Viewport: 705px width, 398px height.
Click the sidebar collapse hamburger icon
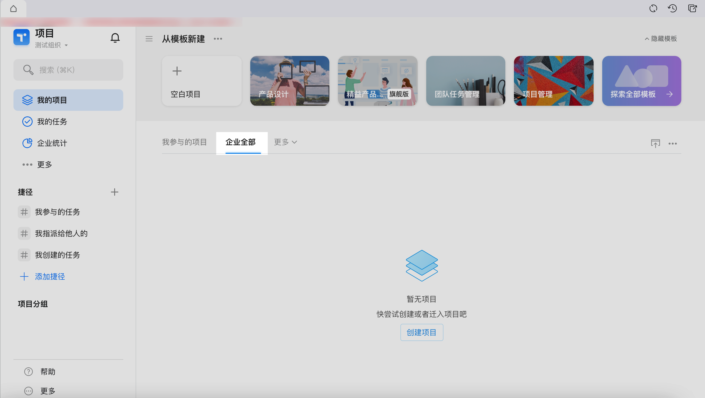[149, 39]
